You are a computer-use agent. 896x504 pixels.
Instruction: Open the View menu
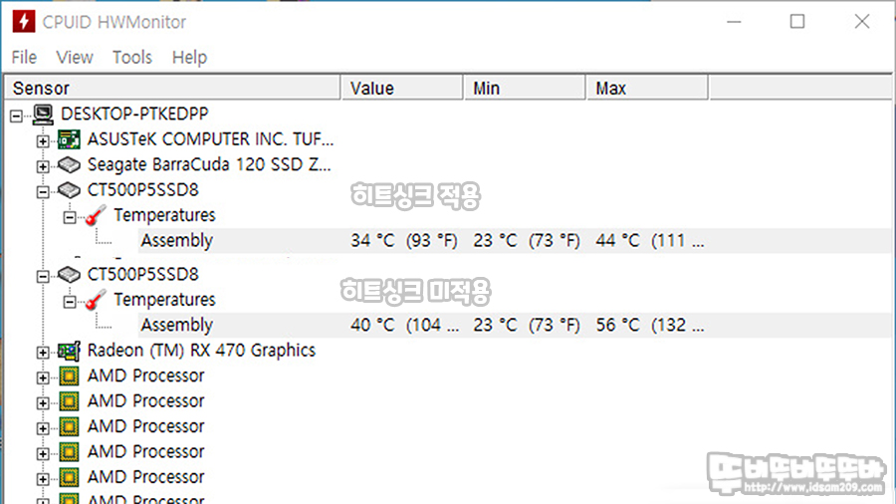[75, 57]
